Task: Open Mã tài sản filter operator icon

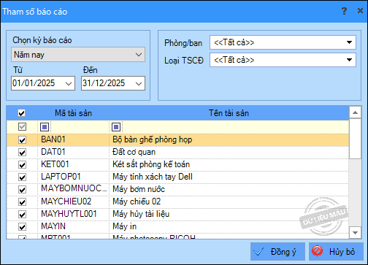Action: tap(45, 127)
